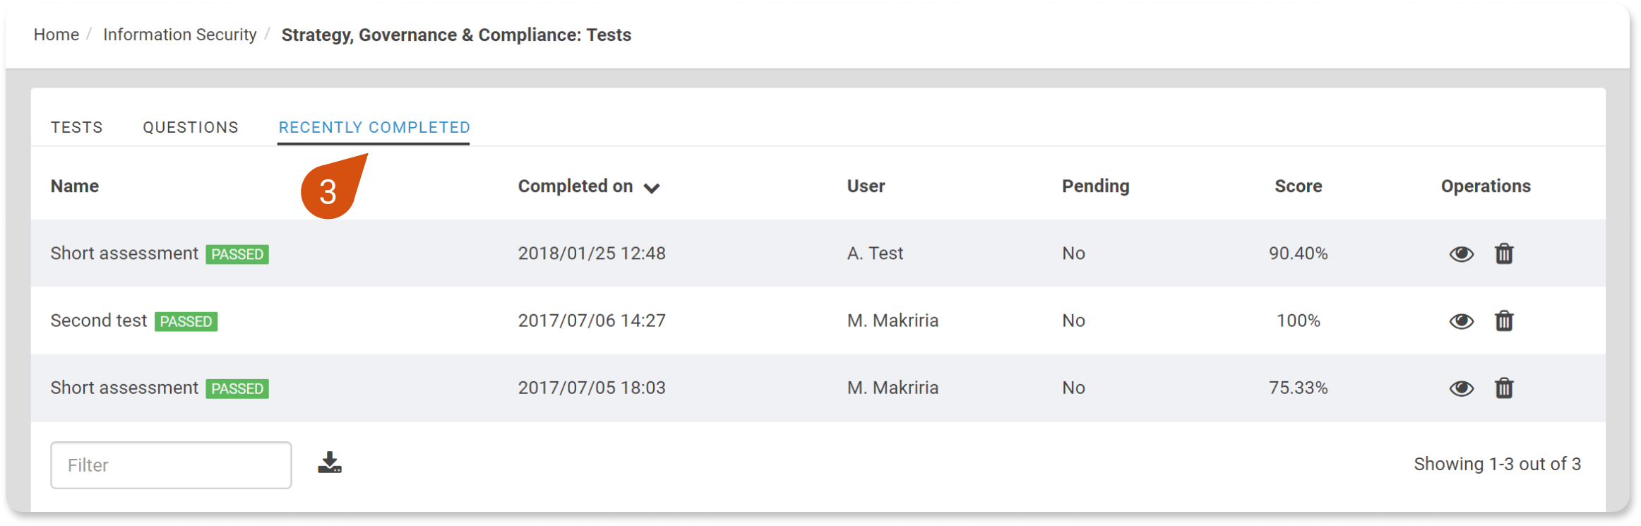Viewport: 1641px width, 526px height.
Task: Delete the 2017/07/05 Short assessment result
Action: coord(1504,388)
